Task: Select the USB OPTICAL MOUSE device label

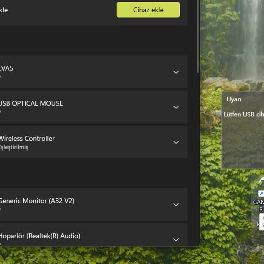Action: click(x=31, y=103)
